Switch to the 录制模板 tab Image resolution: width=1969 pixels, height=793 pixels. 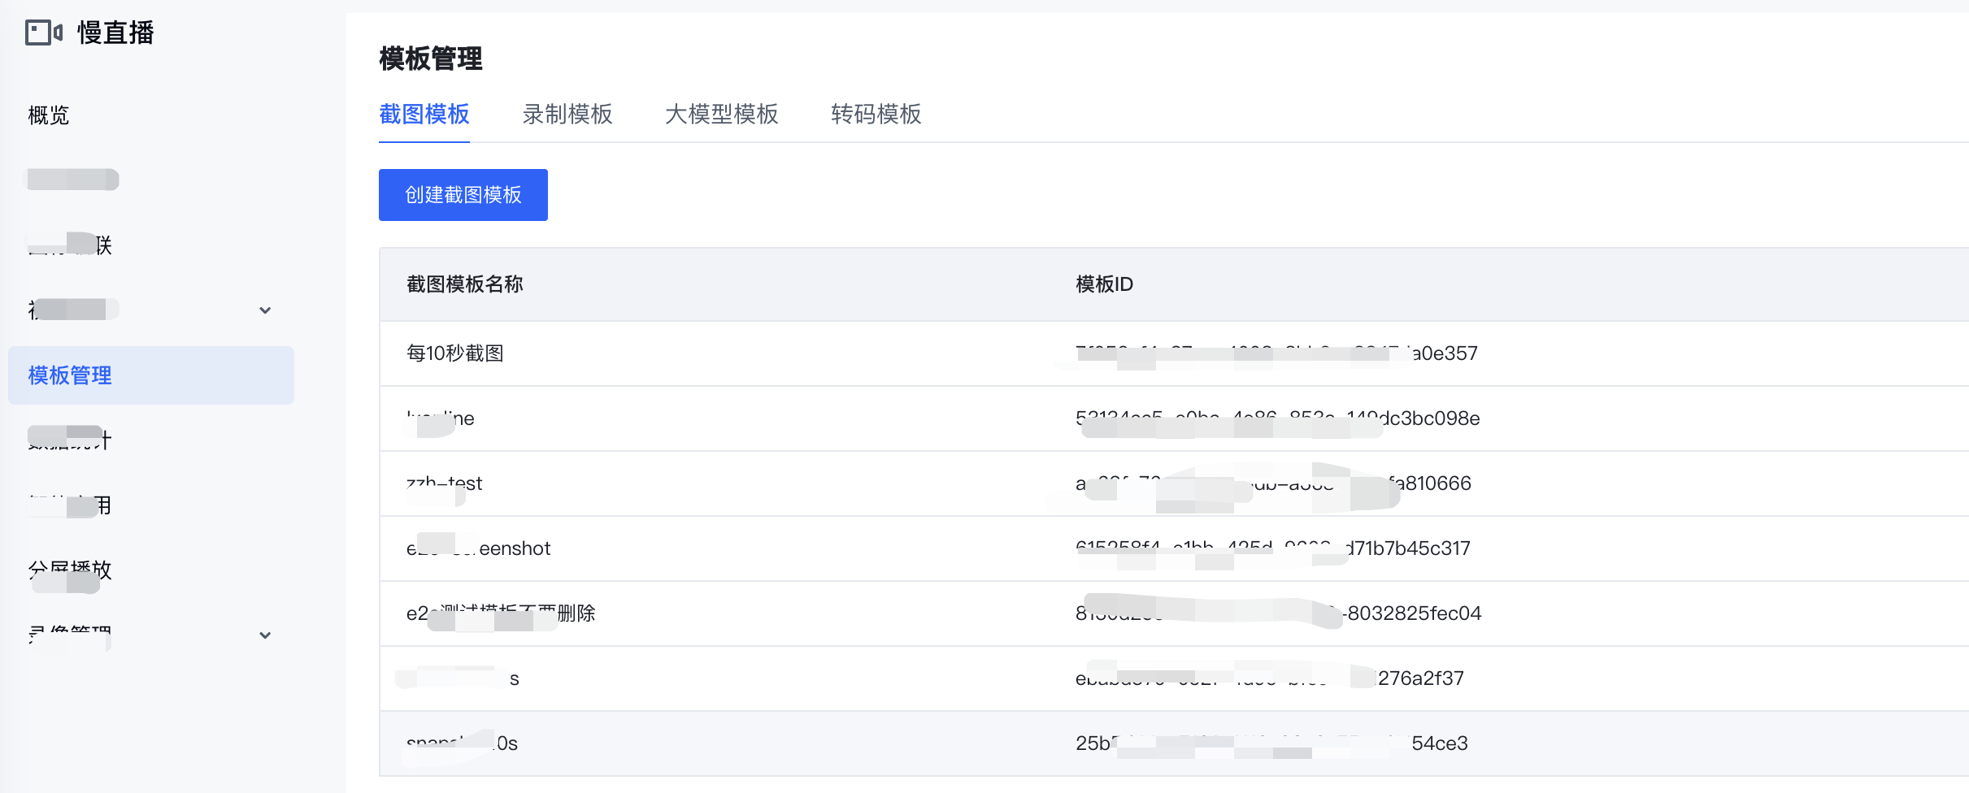pos(567,115)
